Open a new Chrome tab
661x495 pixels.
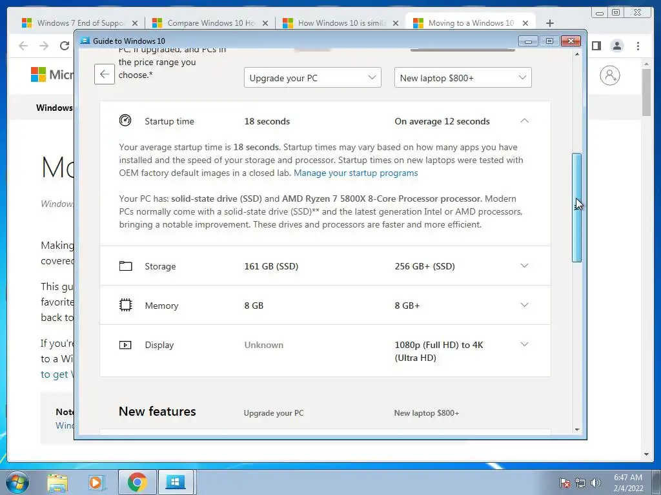click(550, 23)
